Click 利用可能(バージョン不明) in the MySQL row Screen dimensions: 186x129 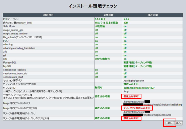click(x=138, y=66)
